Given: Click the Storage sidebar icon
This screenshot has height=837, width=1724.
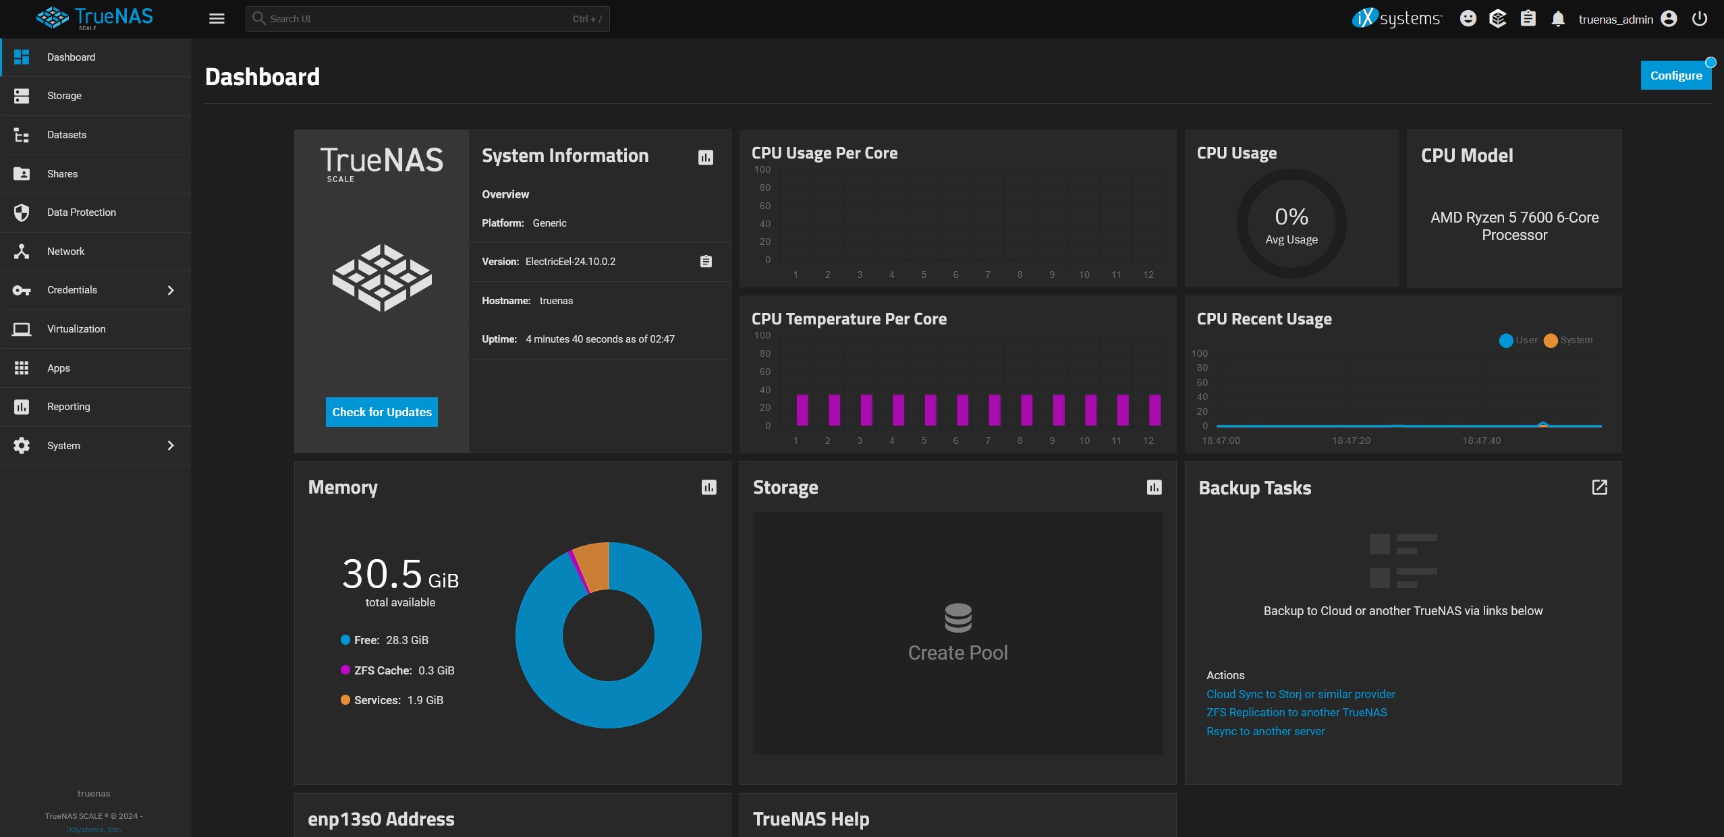Looking at the screenshot, I should tap(22, 96).
